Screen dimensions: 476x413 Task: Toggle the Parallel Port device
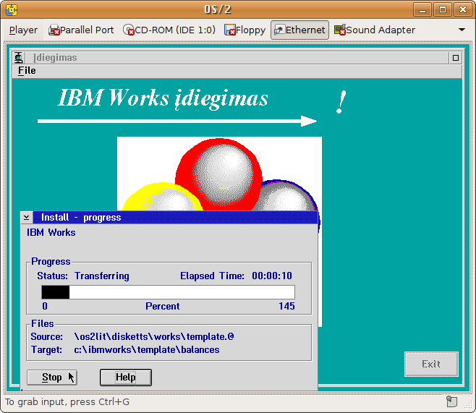tap(81, 30)
